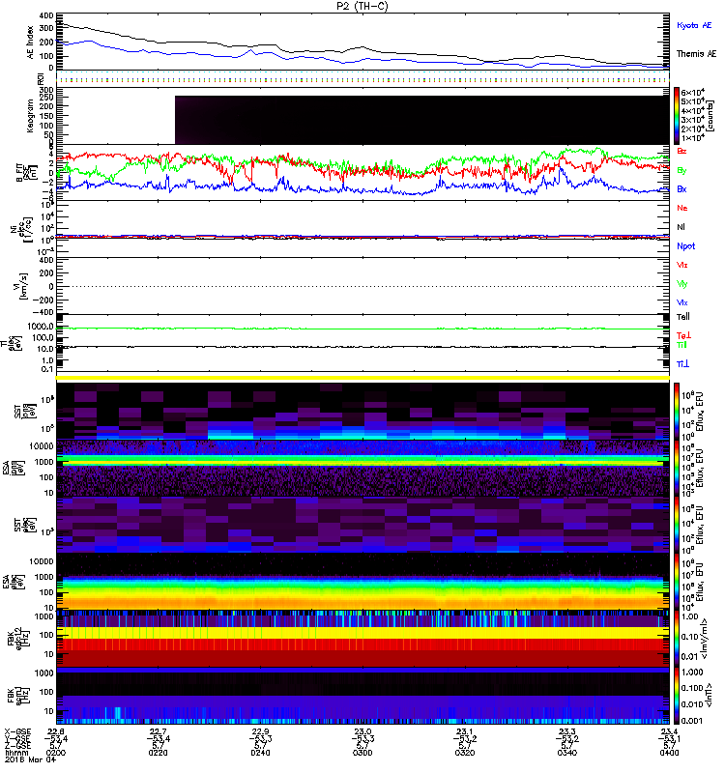Click the green Viy legend label
The width and height of the screenshot is (725, 773).
tap(681, 284)
